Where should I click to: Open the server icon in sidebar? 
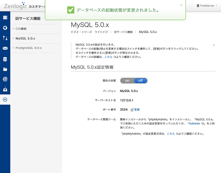pyautogui.click(x=5, y=18)
